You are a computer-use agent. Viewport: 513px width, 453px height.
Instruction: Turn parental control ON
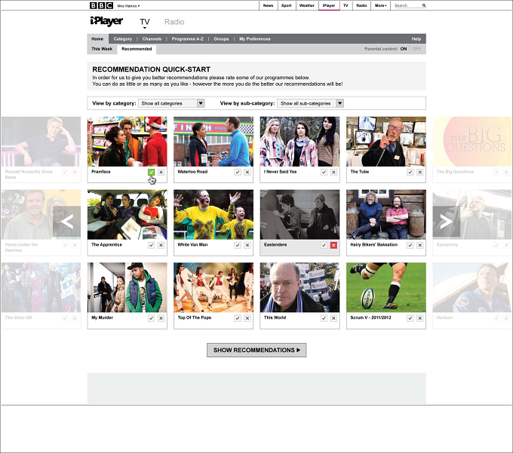coord(404,49)
